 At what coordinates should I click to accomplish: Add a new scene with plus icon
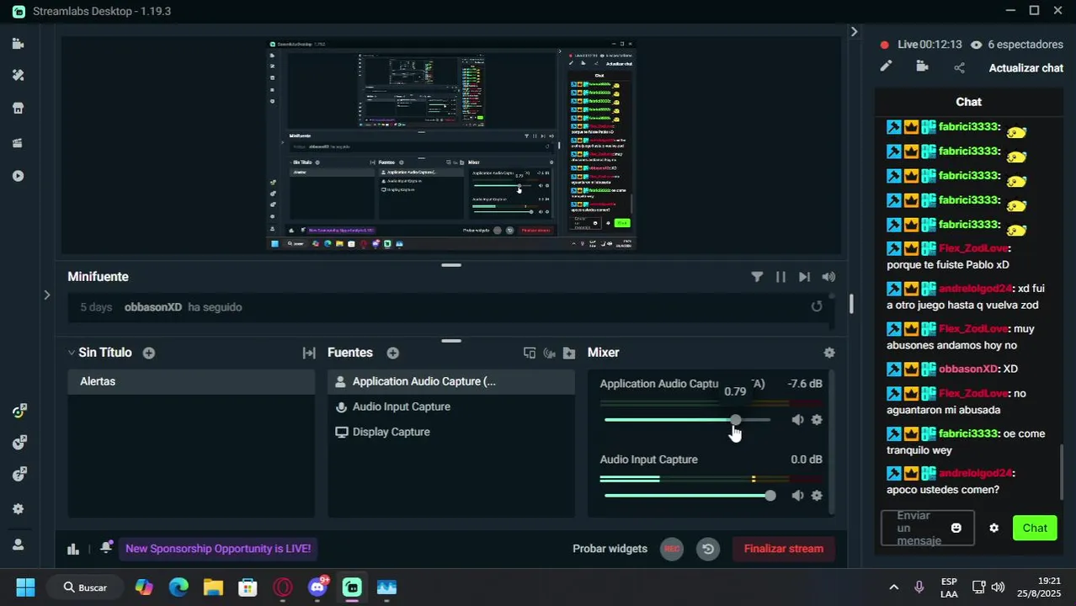tap(149, 353)
